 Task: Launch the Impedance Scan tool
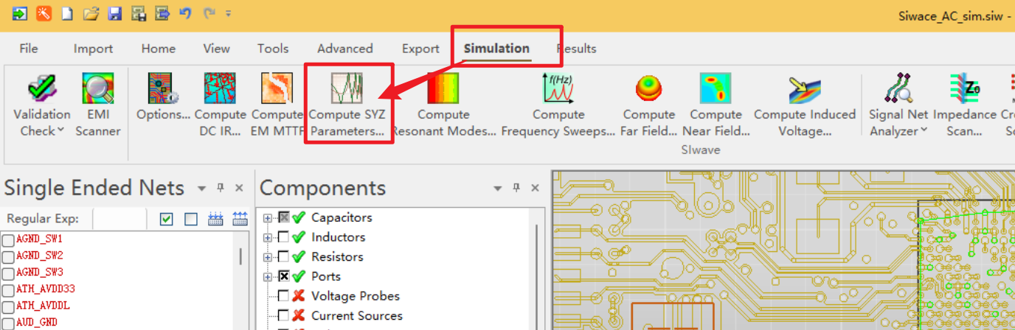965,105
